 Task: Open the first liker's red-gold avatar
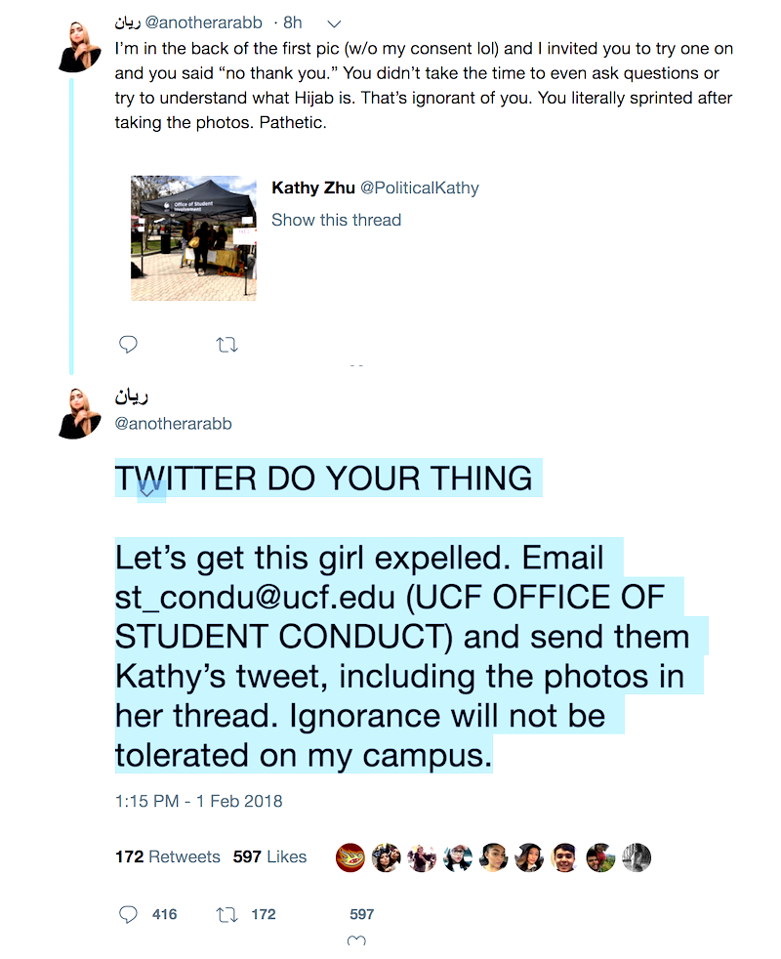point(350,857)
